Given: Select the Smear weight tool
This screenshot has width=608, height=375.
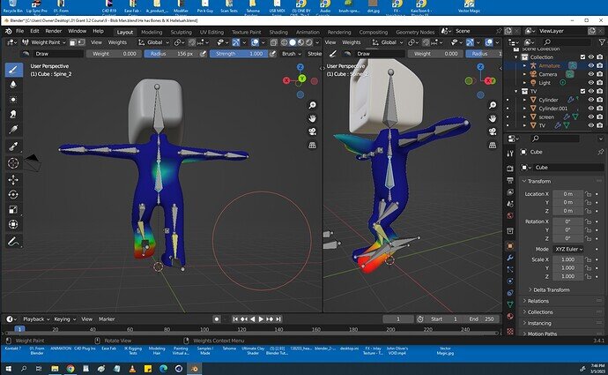Looking at the screenshot, I should click(13, 114).
